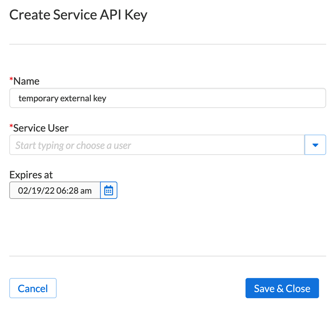Open the calendar date picker icon

pos(108,190)
